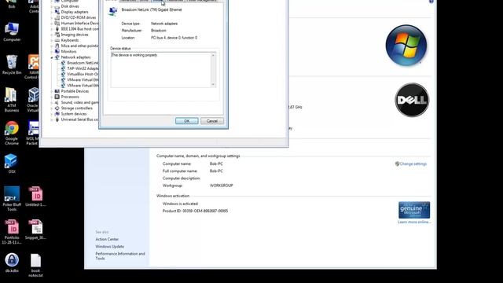
Task: Select the Portfolio InDesign file icon
Action: coord(12,232)
